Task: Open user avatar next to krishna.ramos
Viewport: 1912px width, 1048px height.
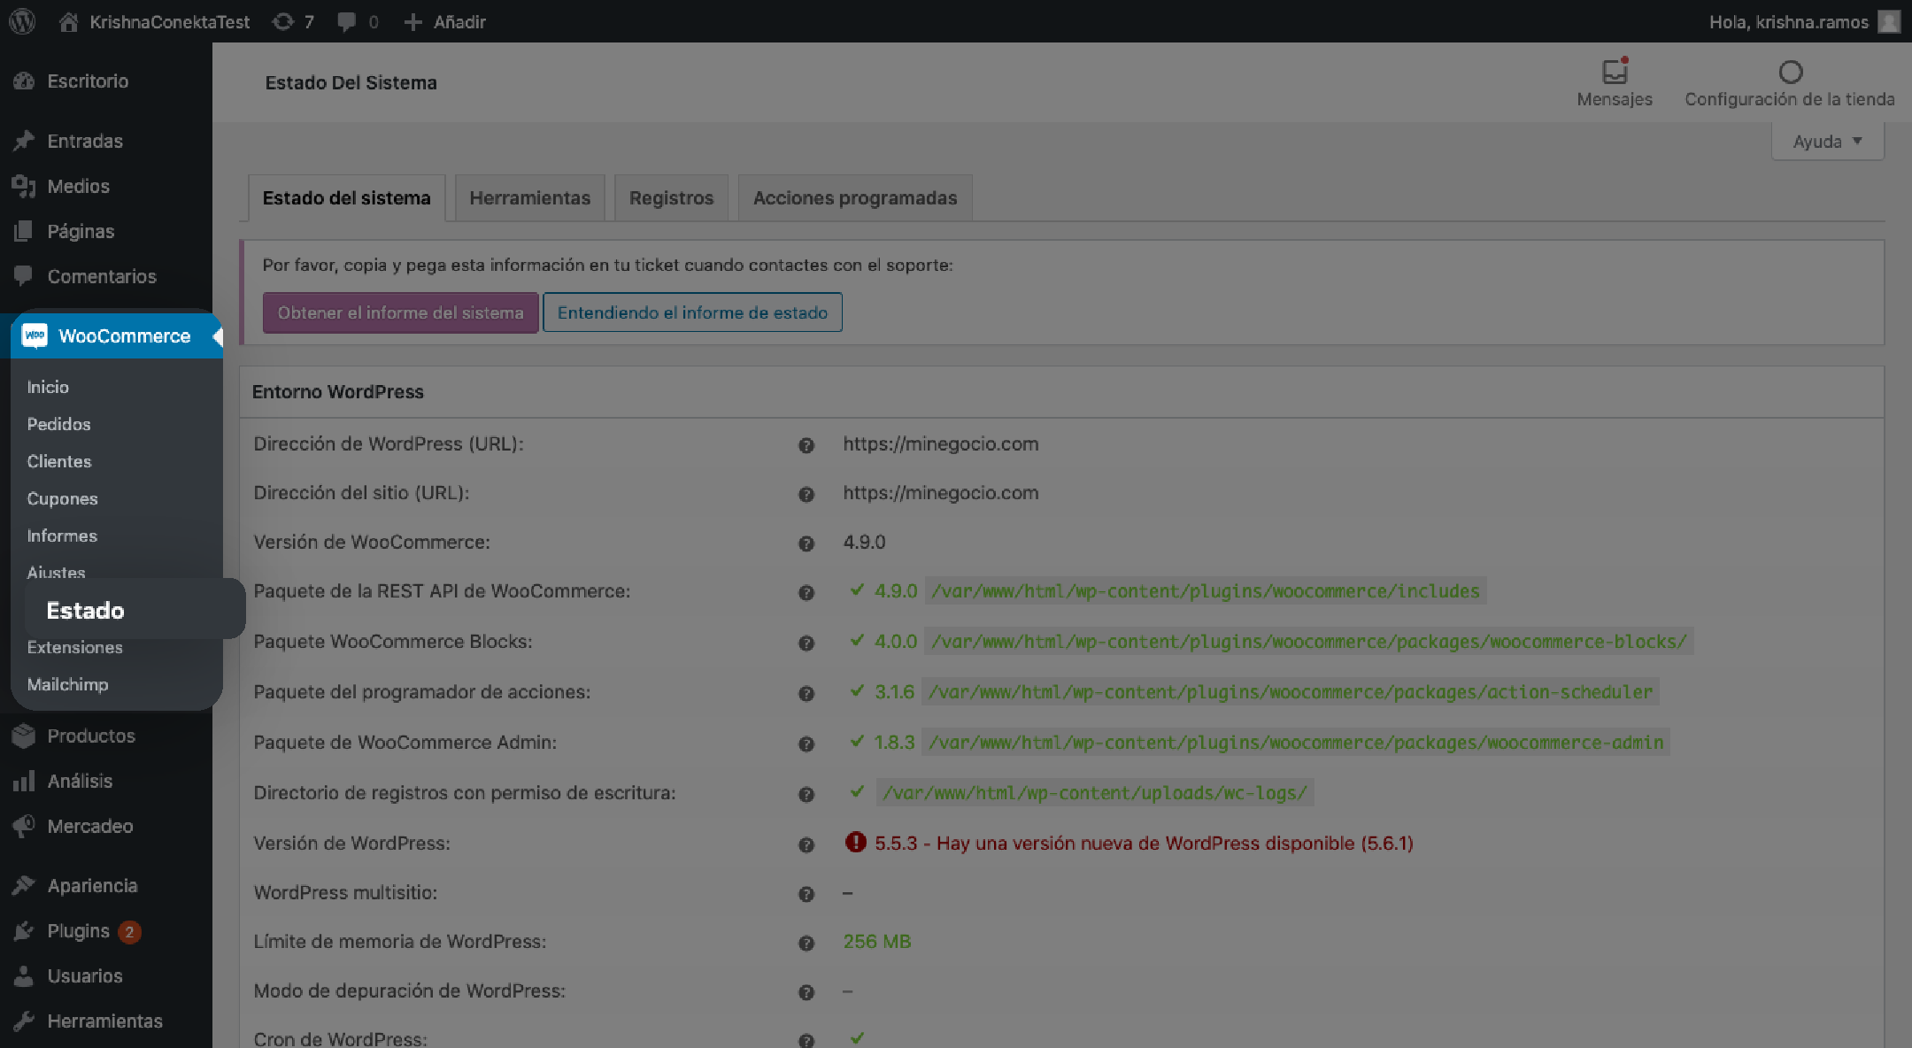Action: tap(1889, 21)
